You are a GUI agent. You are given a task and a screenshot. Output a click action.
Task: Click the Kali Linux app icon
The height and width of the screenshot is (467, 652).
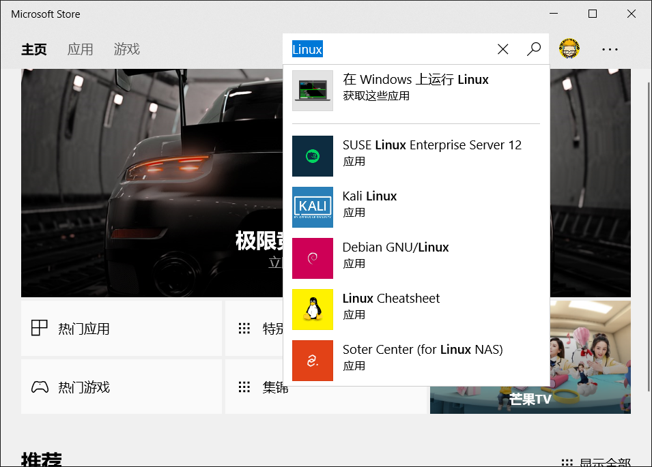313,207
